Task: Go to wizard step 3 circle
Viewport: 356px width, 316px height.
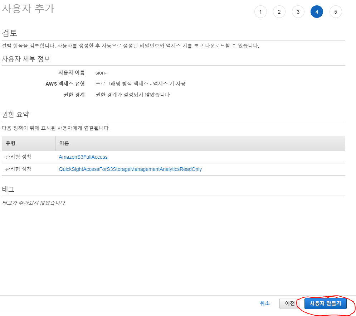Action: tap(298, 12)
